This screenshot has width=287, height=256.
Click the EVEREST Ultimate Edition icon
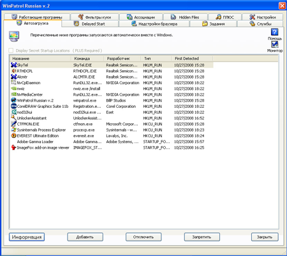coord(13,135)
